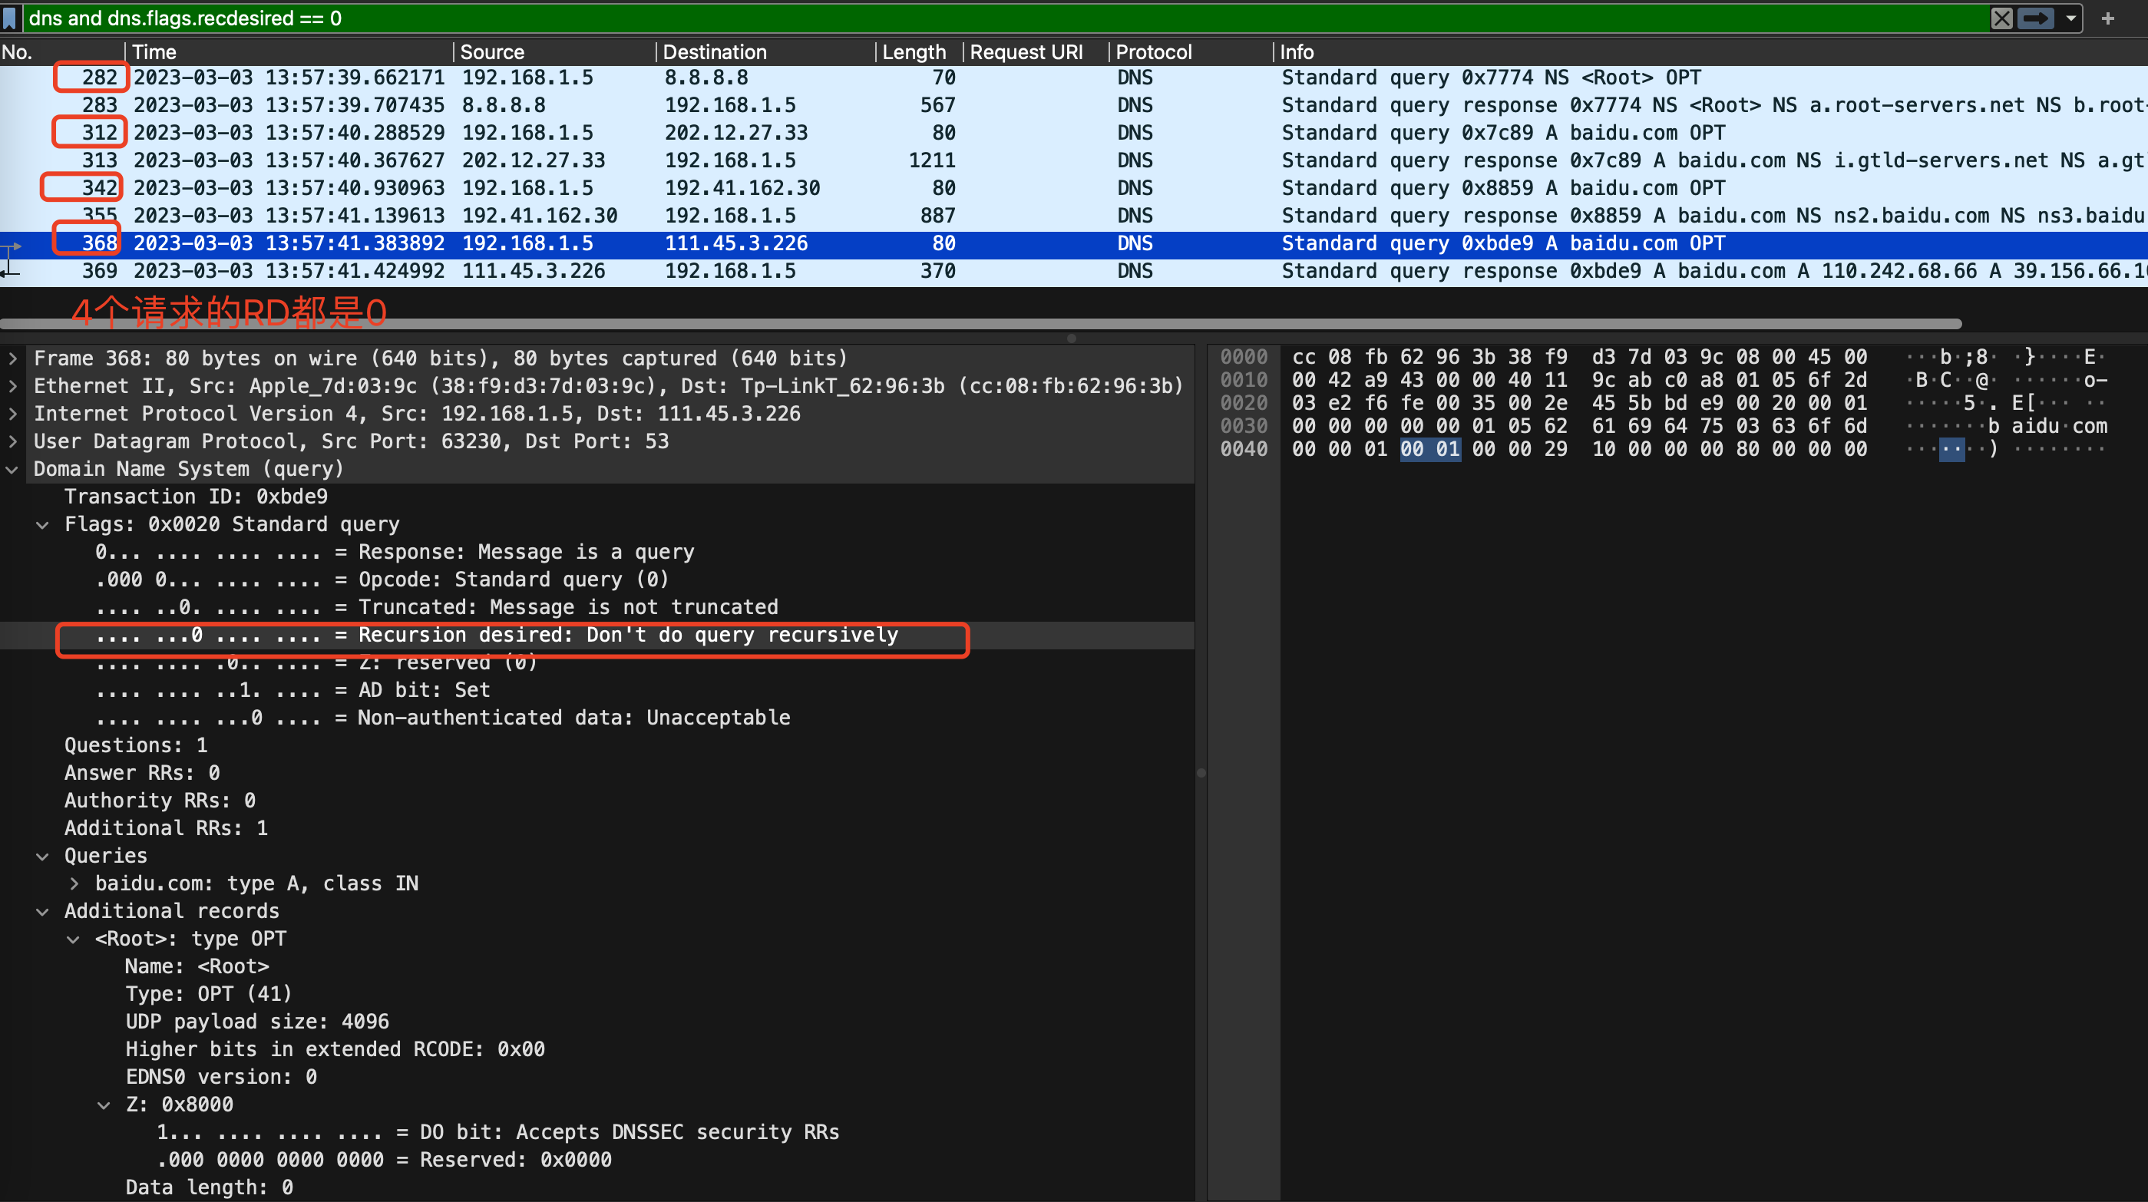The height and width of the screenshot is (1202, 2148).
Task: Click the display filter bookmark icon
Action: click(x=9, y=18)
